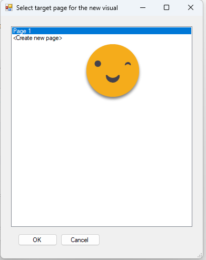
Task: Select Page 1 in the list
Action: [x=22, y=31]
